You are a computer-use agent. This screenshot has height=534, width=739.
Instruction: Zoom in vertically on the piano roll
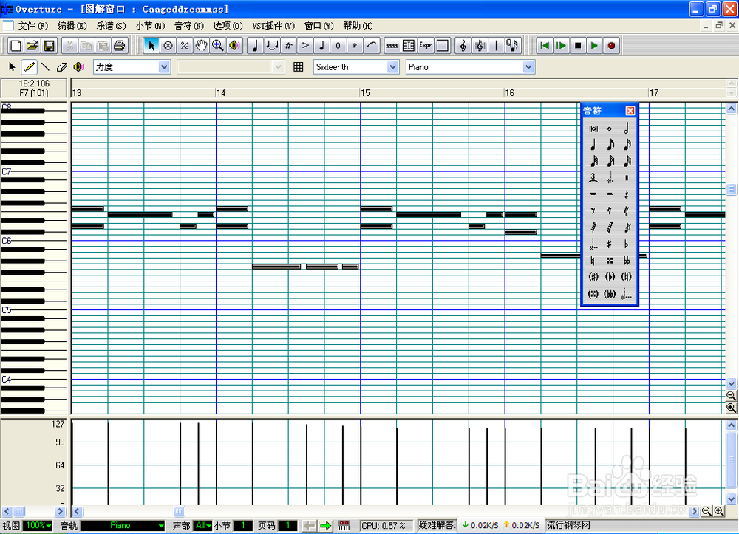731,407
